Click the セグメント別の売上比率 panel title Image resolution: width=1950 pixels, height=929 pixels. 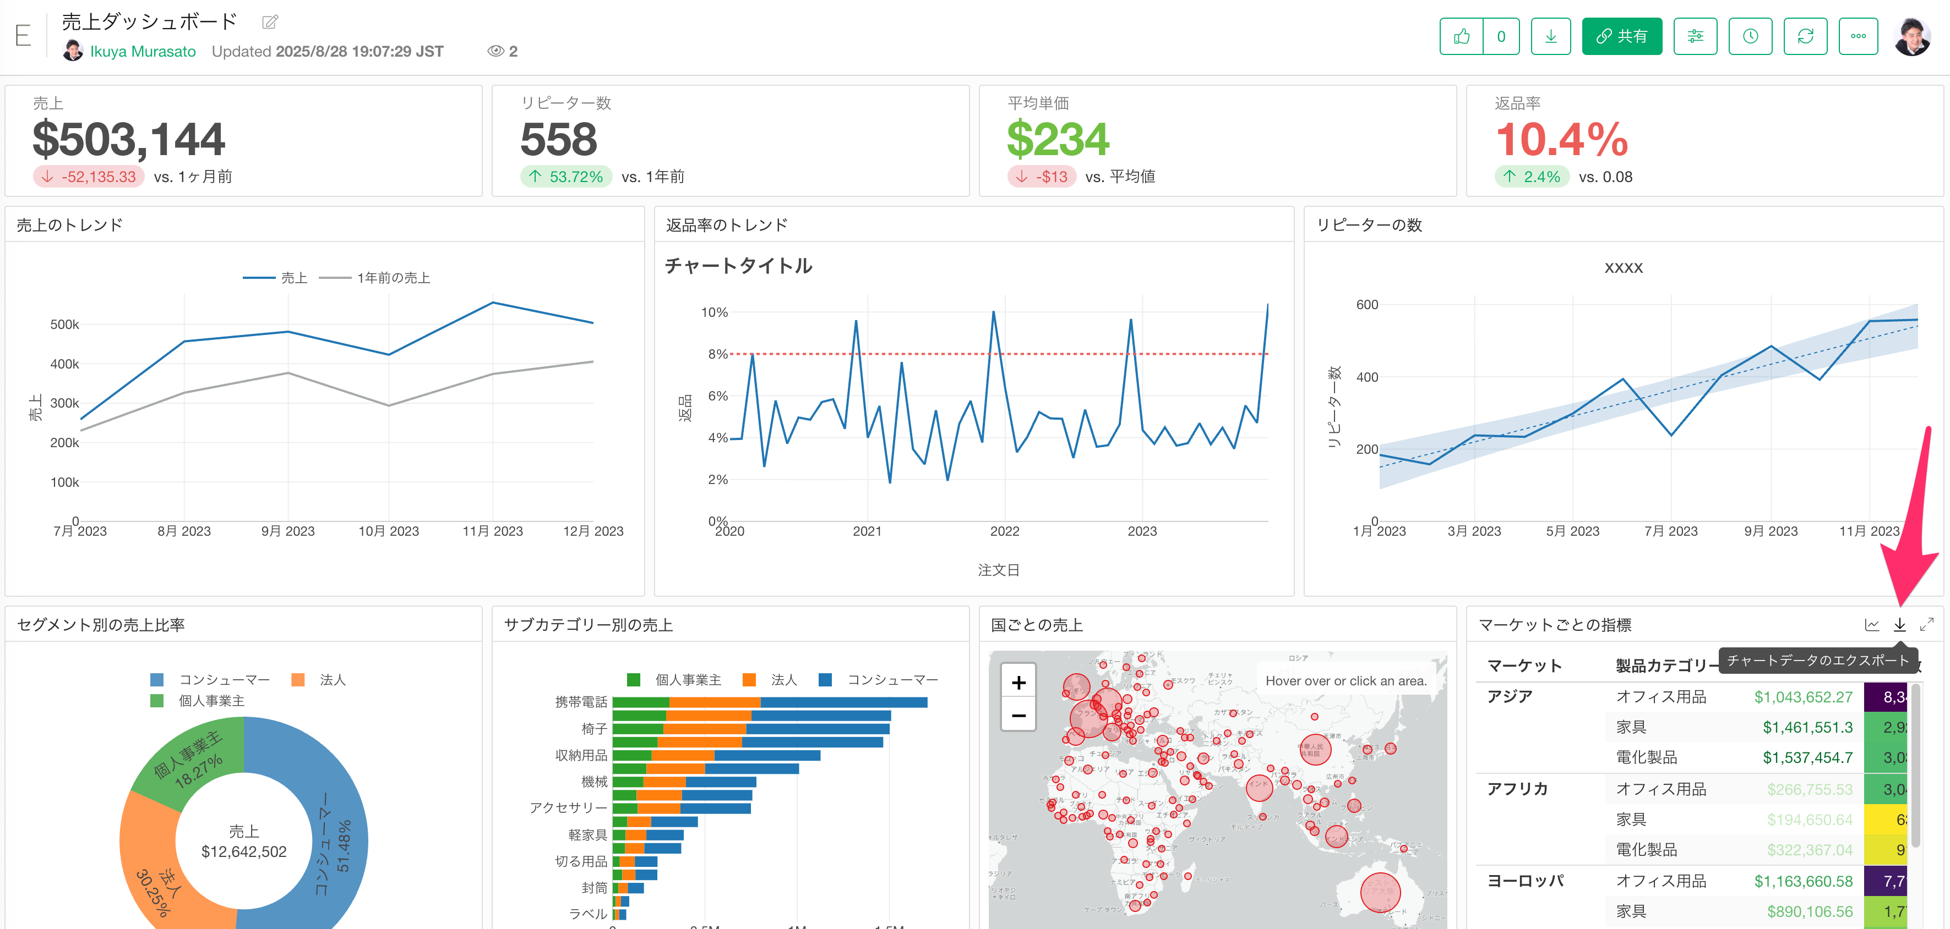pyautogui.click(x=101, y=624)
